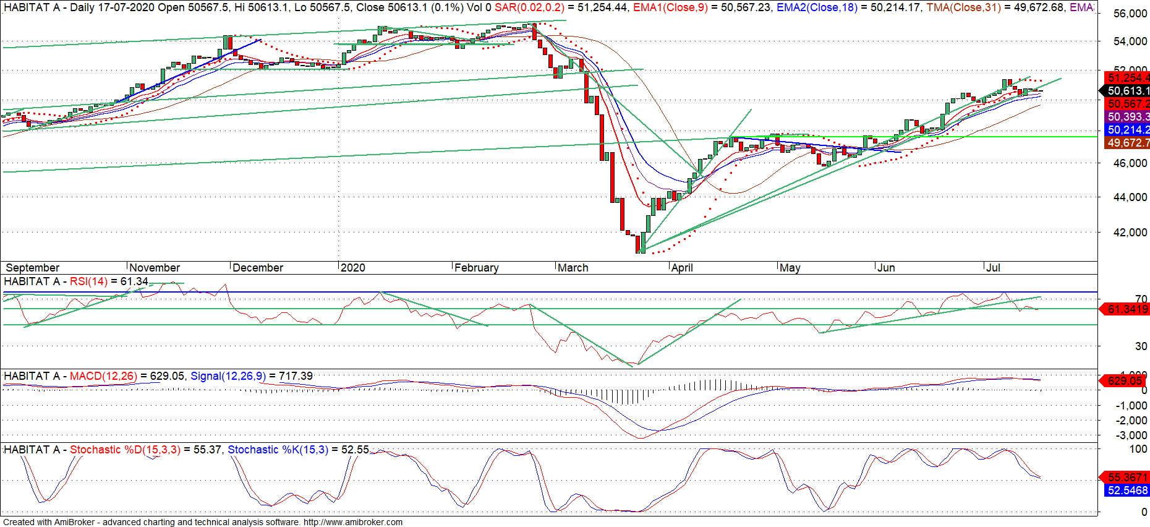Click the brown 49,672.7 TMA price tag
The height and width of the screenshot is (527, 1150).
coord(1128,143)
